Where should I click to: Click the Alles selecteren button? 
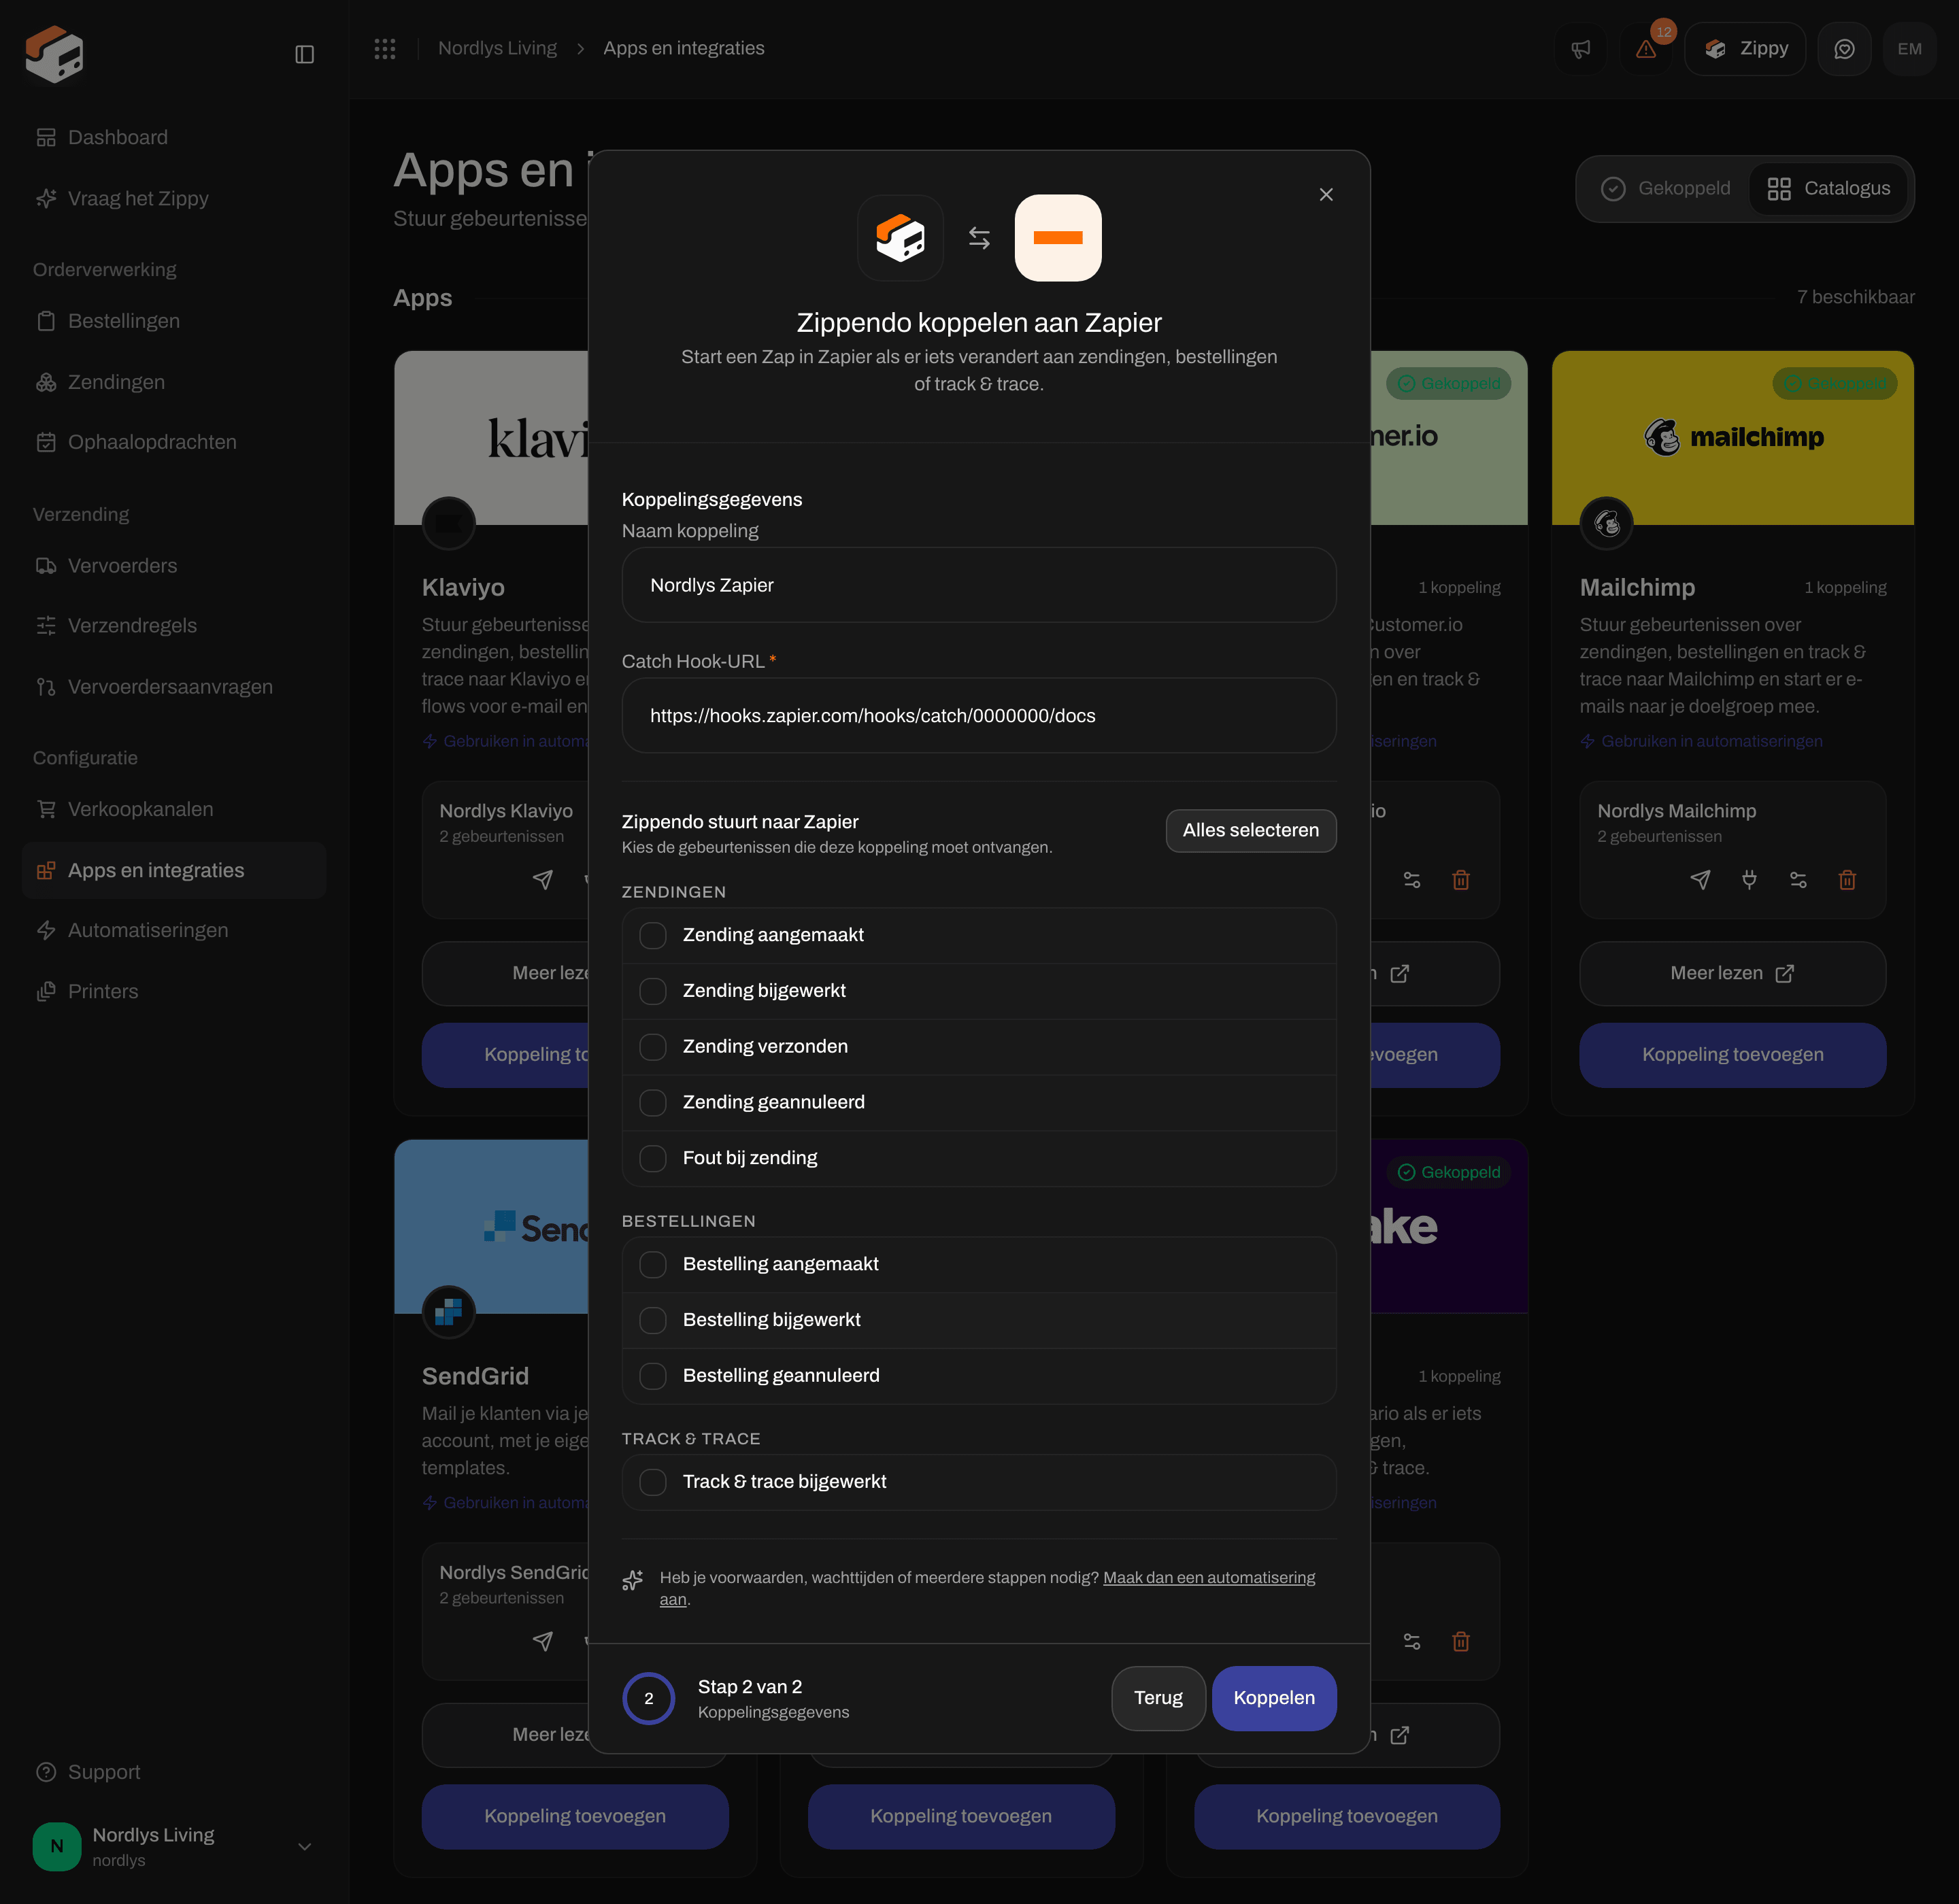click(x=1251, y=831)
